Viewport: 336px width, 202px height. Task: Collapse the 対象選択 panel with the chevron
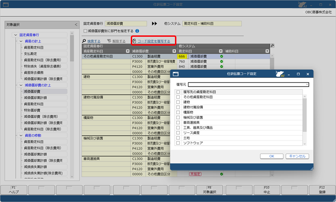click(76, 25)
